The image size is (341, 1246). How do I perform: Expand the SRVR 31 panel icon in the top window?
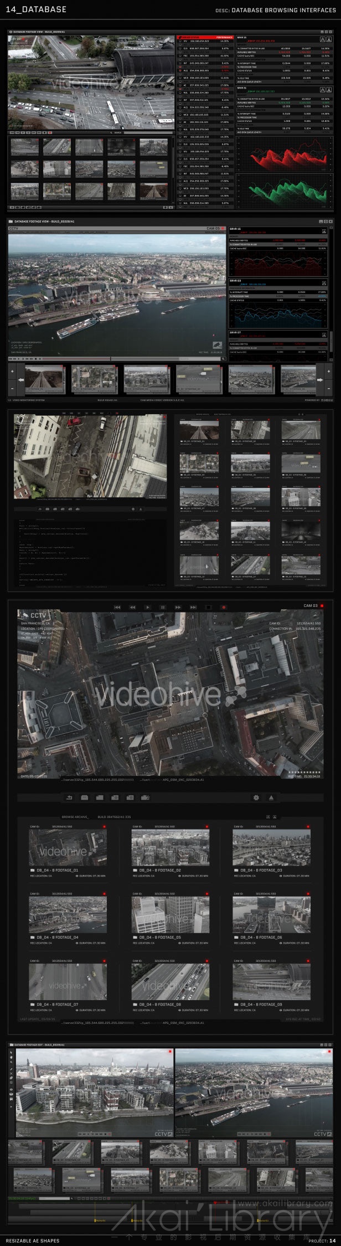coord(329,90)
